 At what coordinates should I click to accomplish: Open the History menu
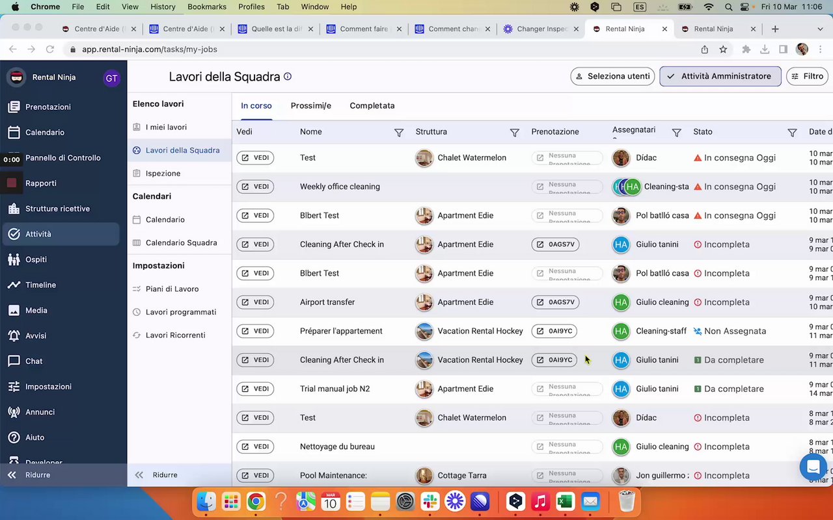click(x=163, y=6)
